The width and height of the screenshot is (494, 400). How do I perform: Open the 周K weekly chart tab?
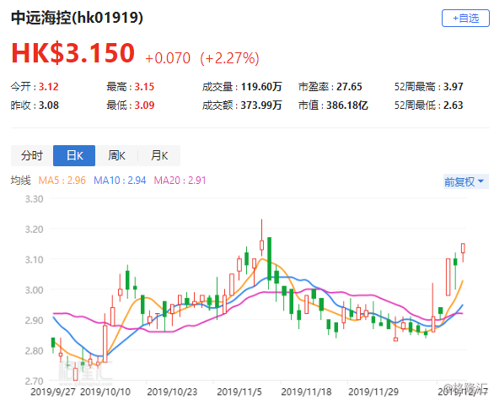[x=116, y=155]
